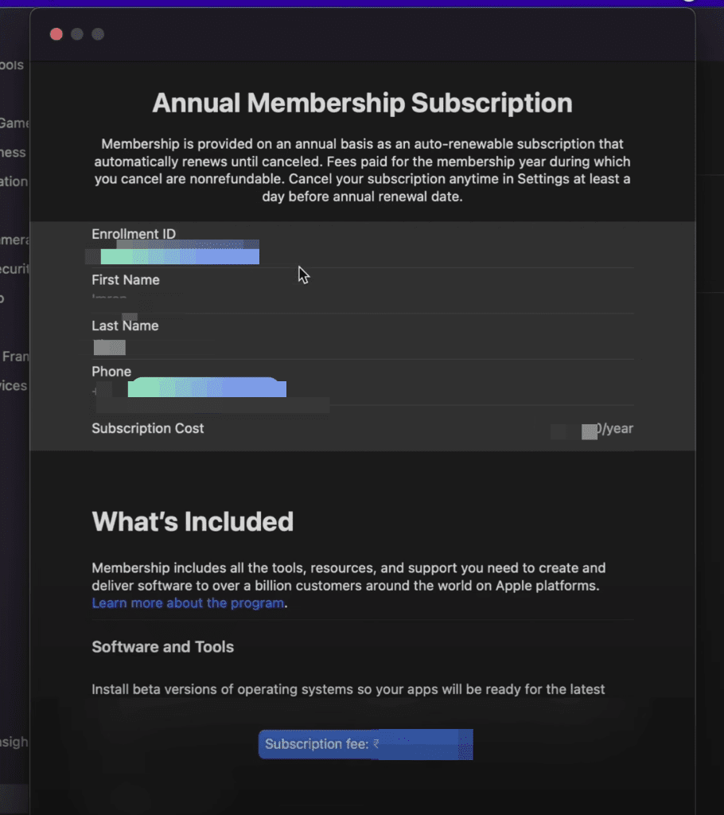Click the 'Install beta versions' description text
724x815 pixels.
[348, 689]
